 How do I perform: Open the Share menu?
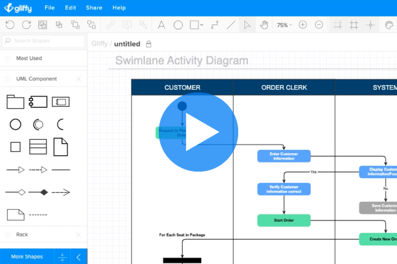pyautogui.click(x=94, y=8)
